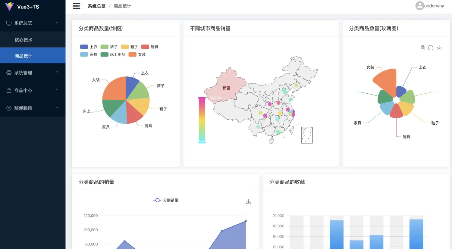The height and width of the screenshot is (249, 452).
Task: Click '120,000' axis label on line chart
Action: tap(91, 216)
